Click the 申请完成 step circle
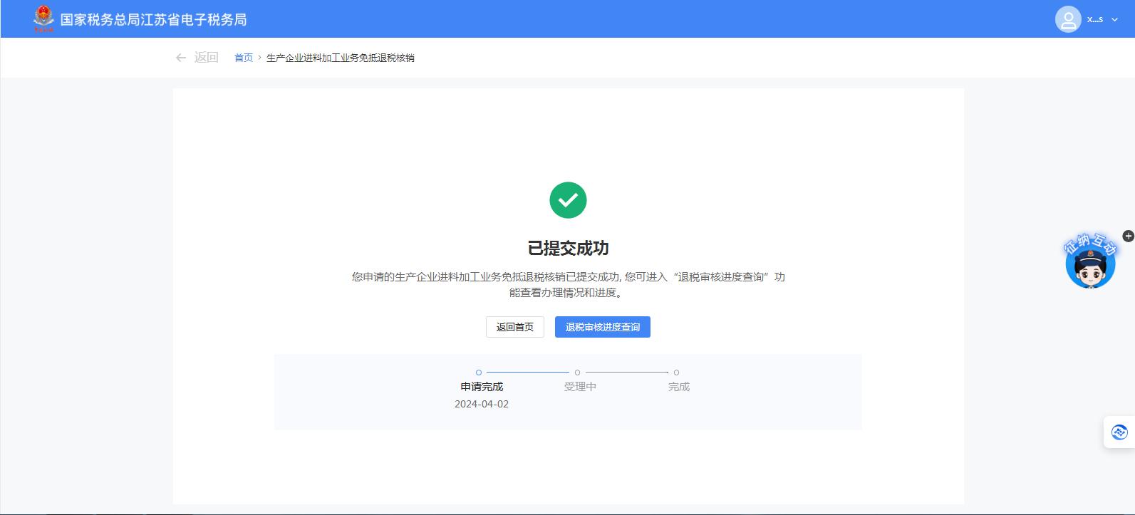The image size is (1135, 515). coord(479,373)
